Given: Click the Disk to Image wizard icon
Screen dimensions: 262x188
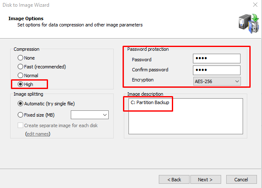Looking at the screenshot, I should (x=249, y=23).
